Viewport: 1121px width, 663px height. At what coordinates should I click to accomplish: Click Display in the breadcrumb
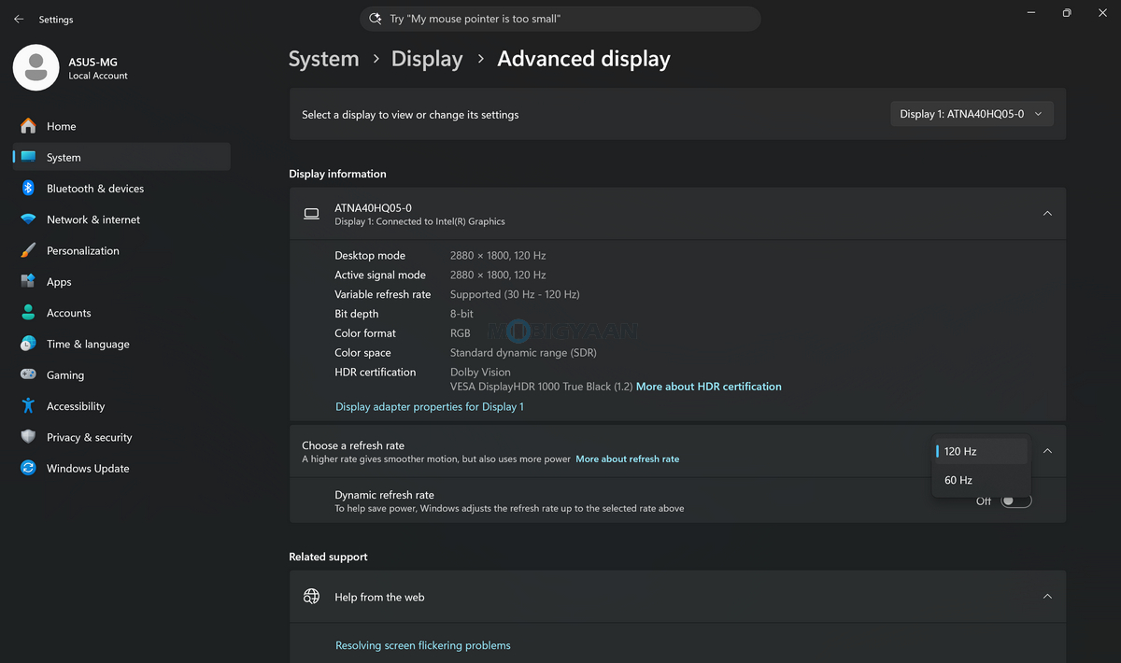[x=427, y=59]
